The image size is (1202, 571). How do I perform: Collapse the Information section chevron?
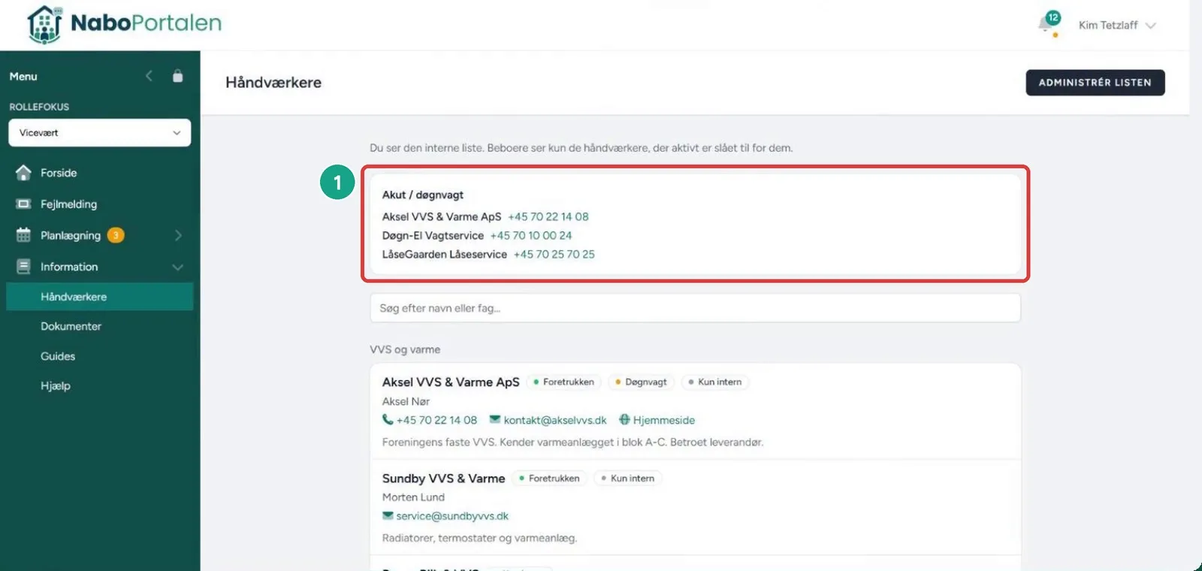point(178,267)
